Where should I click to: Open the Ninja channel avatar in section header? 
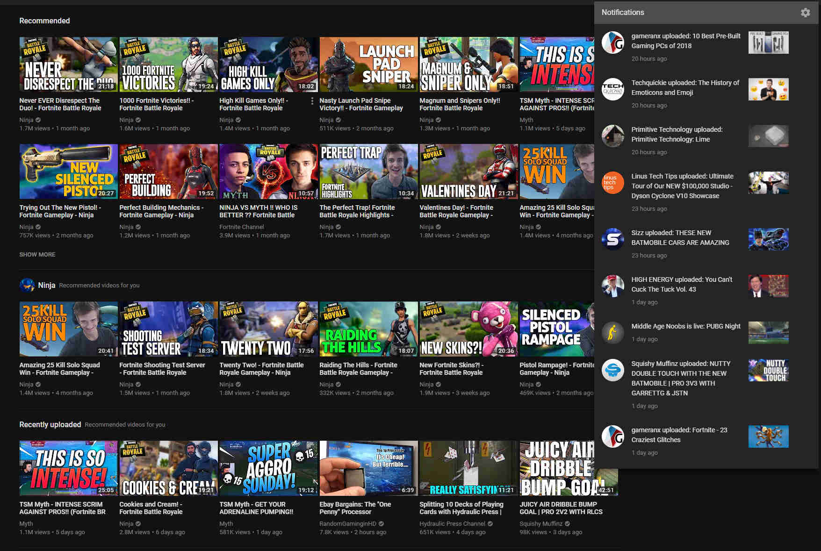pyautogui.click(x=27, y=285)
